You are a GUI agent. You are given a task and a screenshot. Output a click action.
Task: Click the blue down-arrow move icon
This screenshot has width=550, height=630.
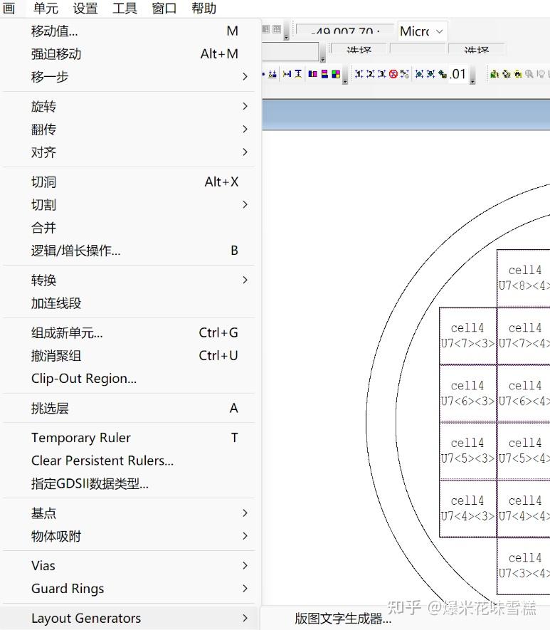(x=430, y=74)
